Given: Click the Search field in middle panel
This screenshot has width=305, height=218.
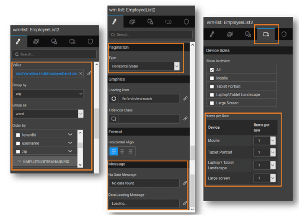Looking at the screenshot, I should click(150, 35).
